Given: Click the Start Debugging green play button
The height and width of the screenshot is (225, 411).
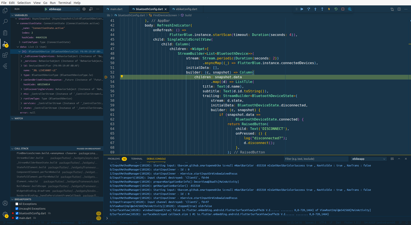Looking at the screenshot, I should coord(46,9).
